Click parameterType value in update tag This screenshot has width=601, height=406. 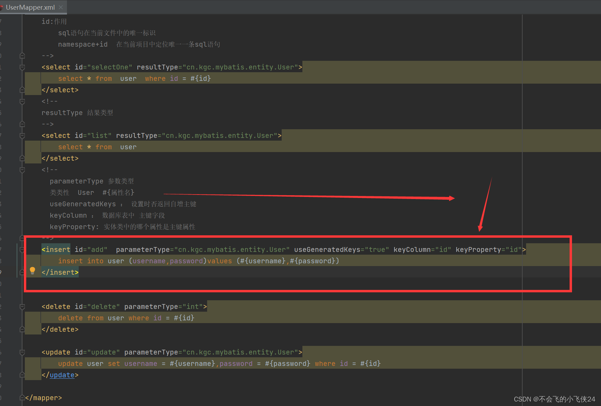240,352
